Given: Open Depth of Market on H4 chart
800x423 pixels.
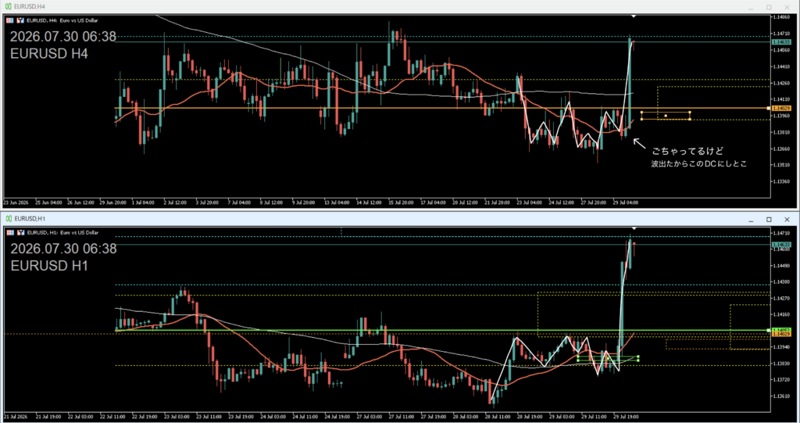Looking at the screenshot, I should coord(9,20).
